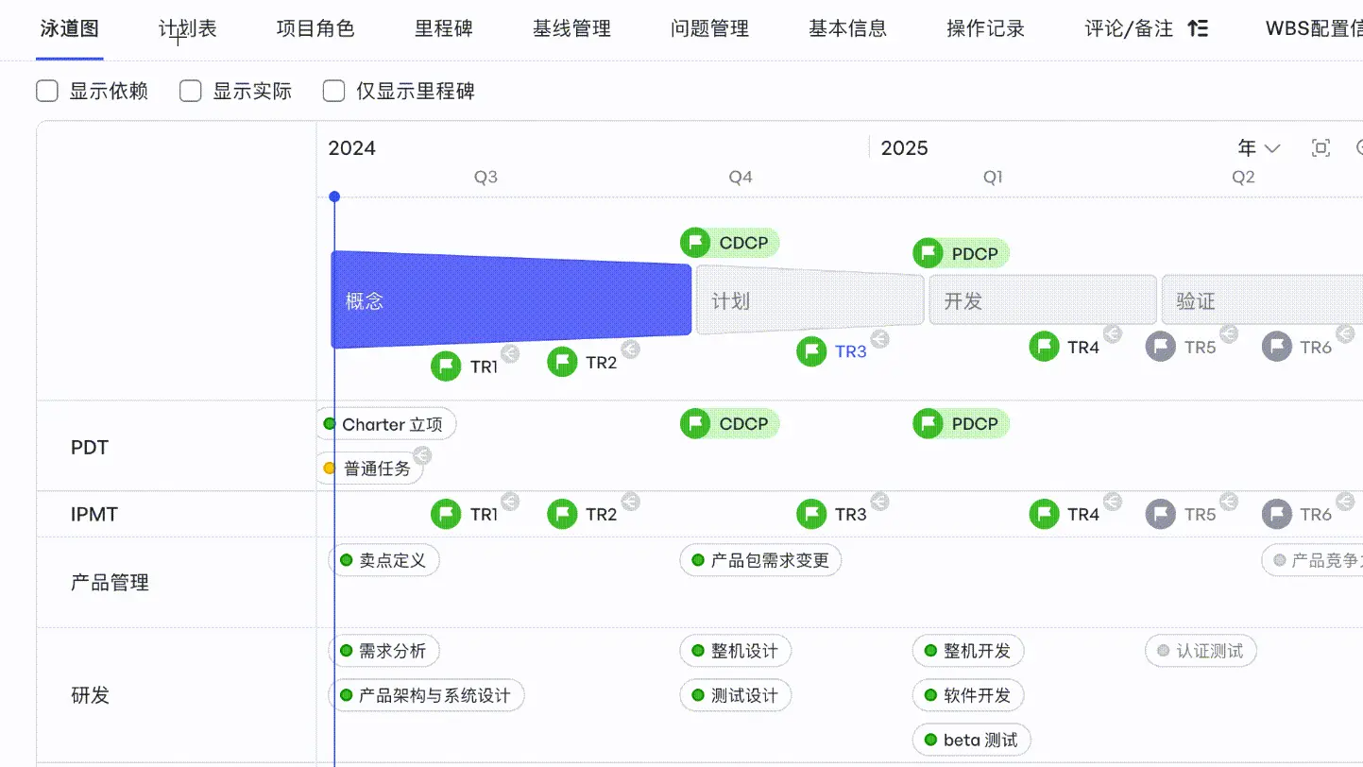Open the 基线管理 tab
The height and width of the screenshot is (767, 1363).
[571, 29]
